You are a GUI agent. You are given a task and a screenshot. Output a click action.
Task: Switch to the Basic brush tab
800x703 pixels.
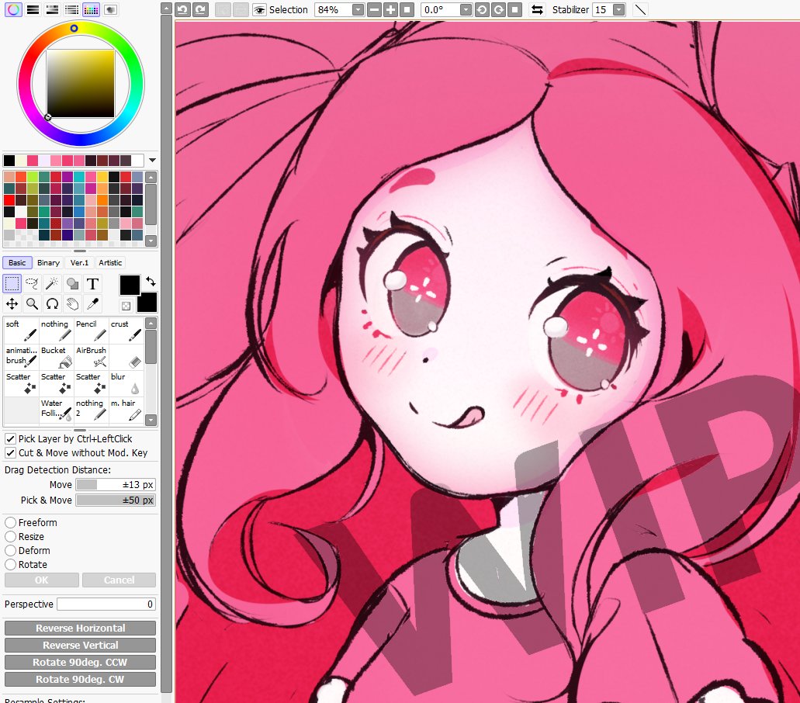[x=17, y=263]
